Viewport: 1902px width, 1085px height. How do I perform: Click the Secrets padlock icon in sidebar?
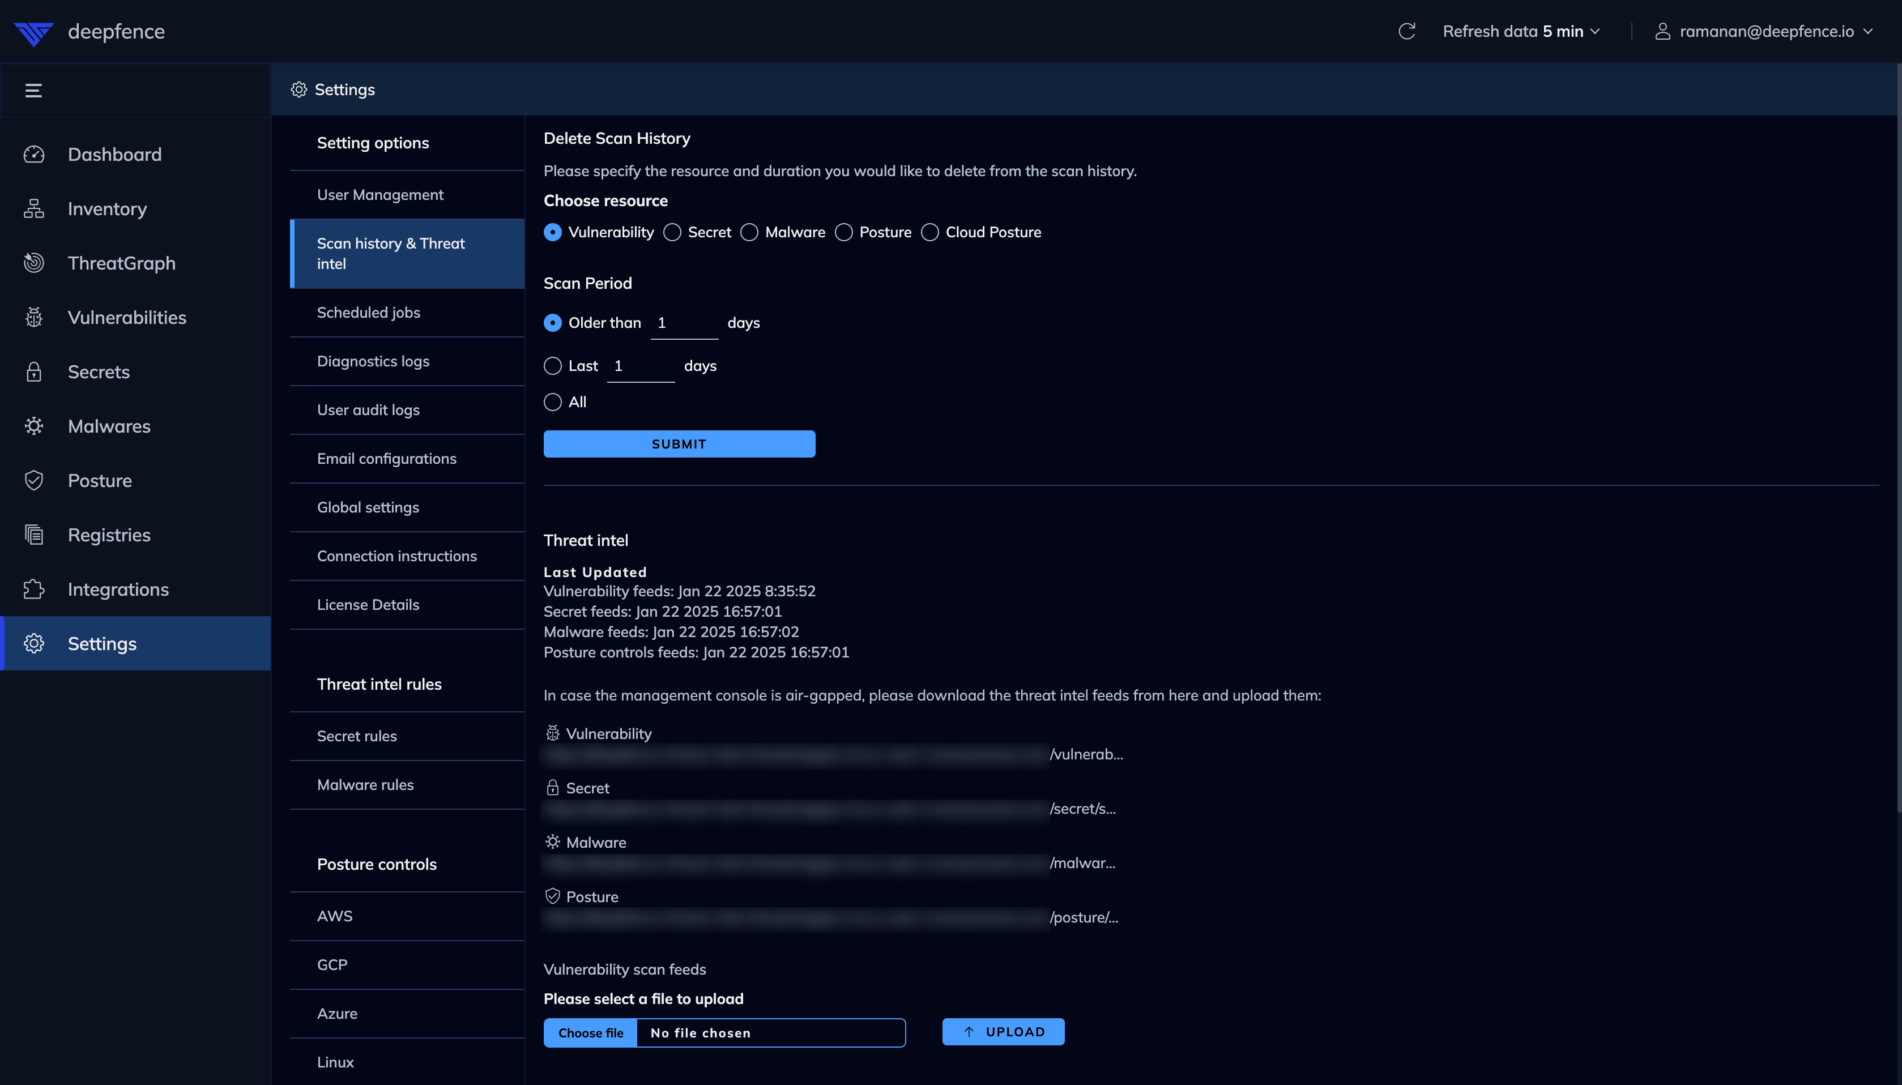[x=33, y=372]
